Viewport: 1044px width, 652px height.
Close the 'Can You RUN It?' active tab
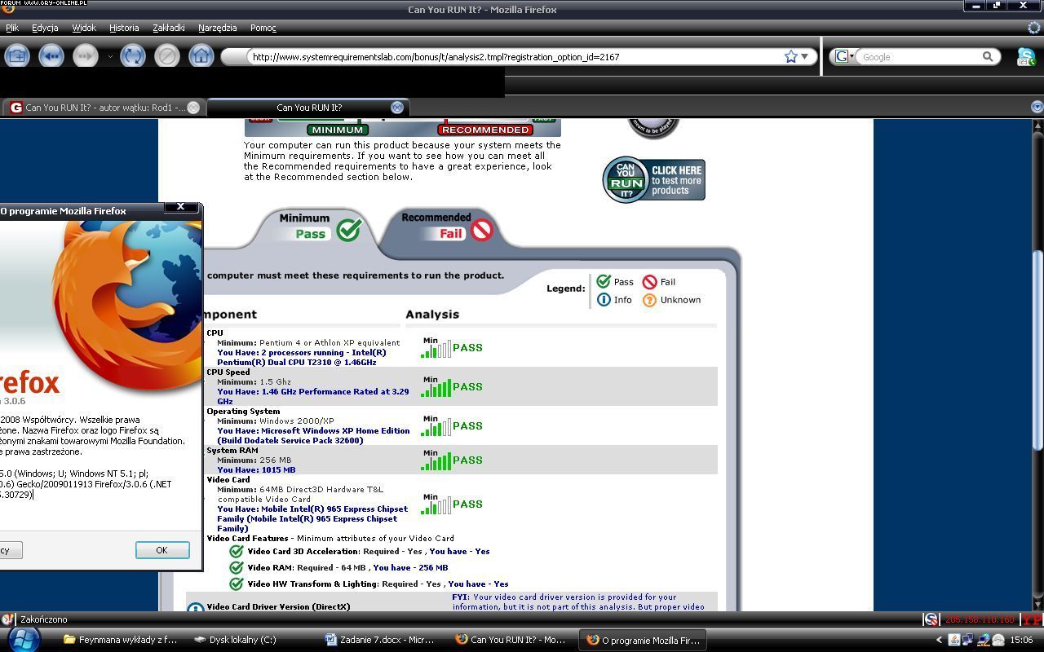tap(397, 108)
